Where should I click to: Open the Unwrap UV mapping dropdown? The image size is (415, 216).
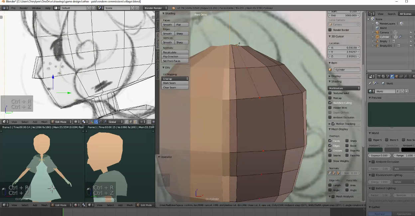175,79
